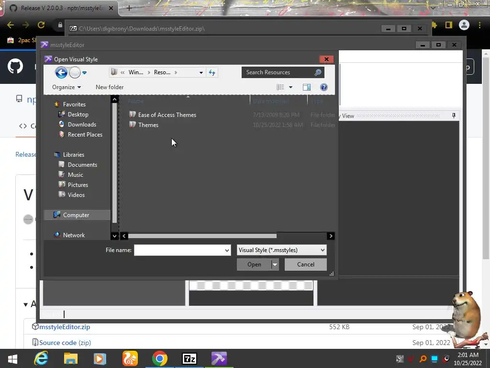Open the UC Browser taskbar icon

tap(130, 358)
